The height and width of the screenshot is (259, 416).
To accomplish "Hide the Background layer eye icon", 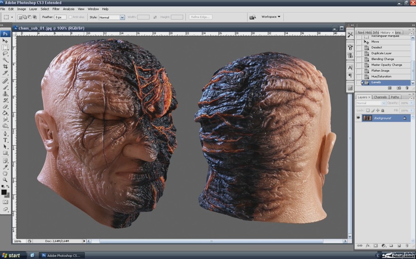I will tap(358, 118).
